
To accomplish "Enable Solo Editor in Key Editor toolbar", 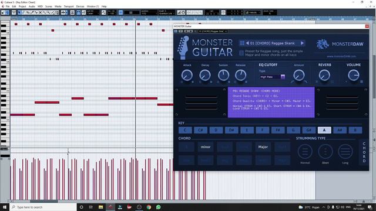I will (x=3, y=12).
